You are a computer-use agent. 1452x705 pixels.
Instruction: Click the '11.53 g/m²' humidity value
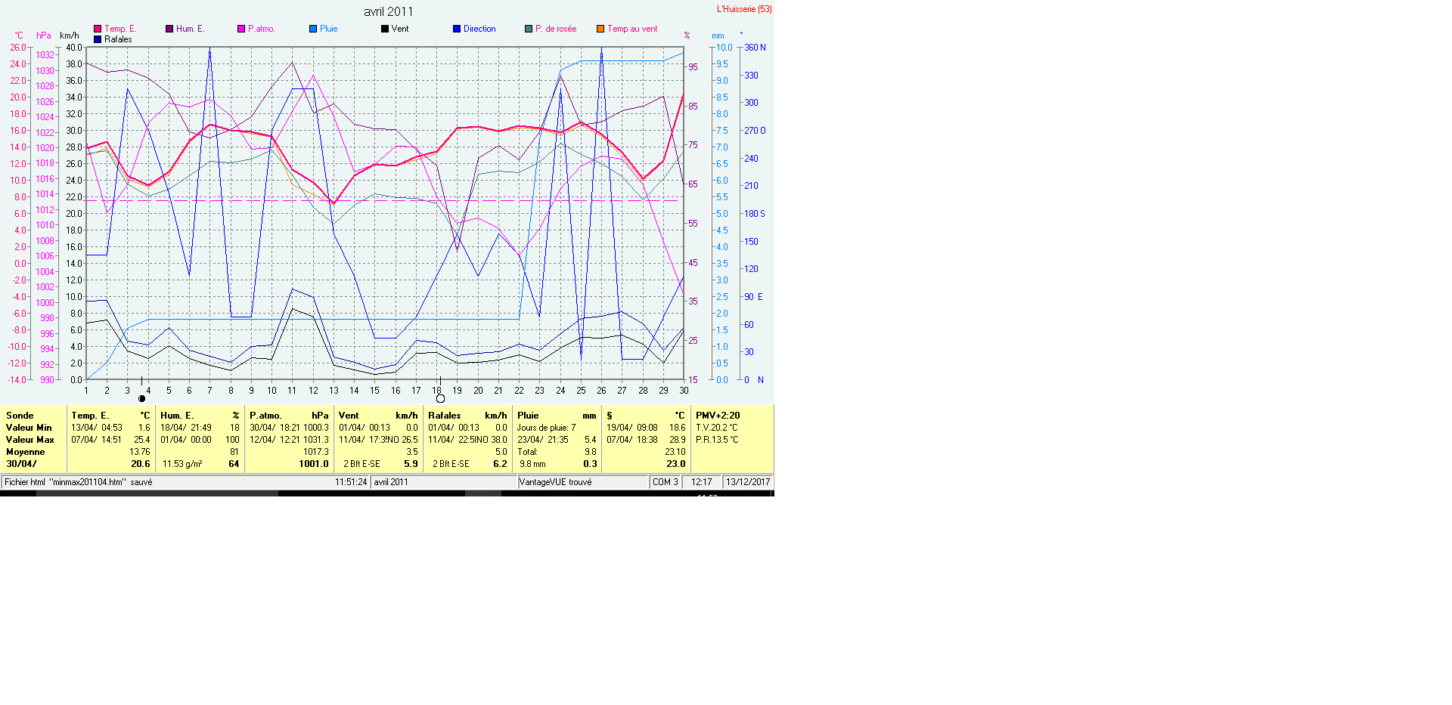click(182, 464)
